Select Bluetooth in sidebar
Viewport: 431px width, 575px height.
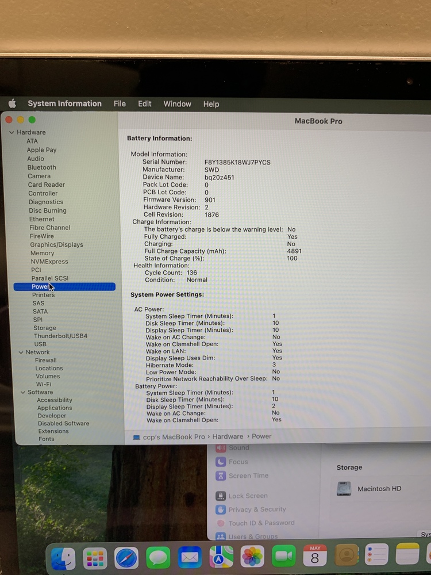coord(42,167)
